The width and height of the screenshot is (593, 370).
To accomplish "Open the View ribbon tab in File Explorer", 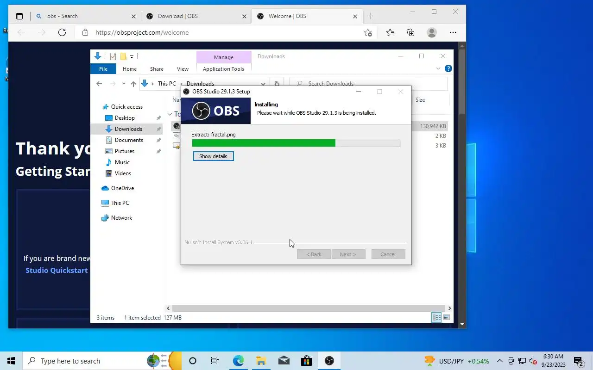I will [183, 69].
